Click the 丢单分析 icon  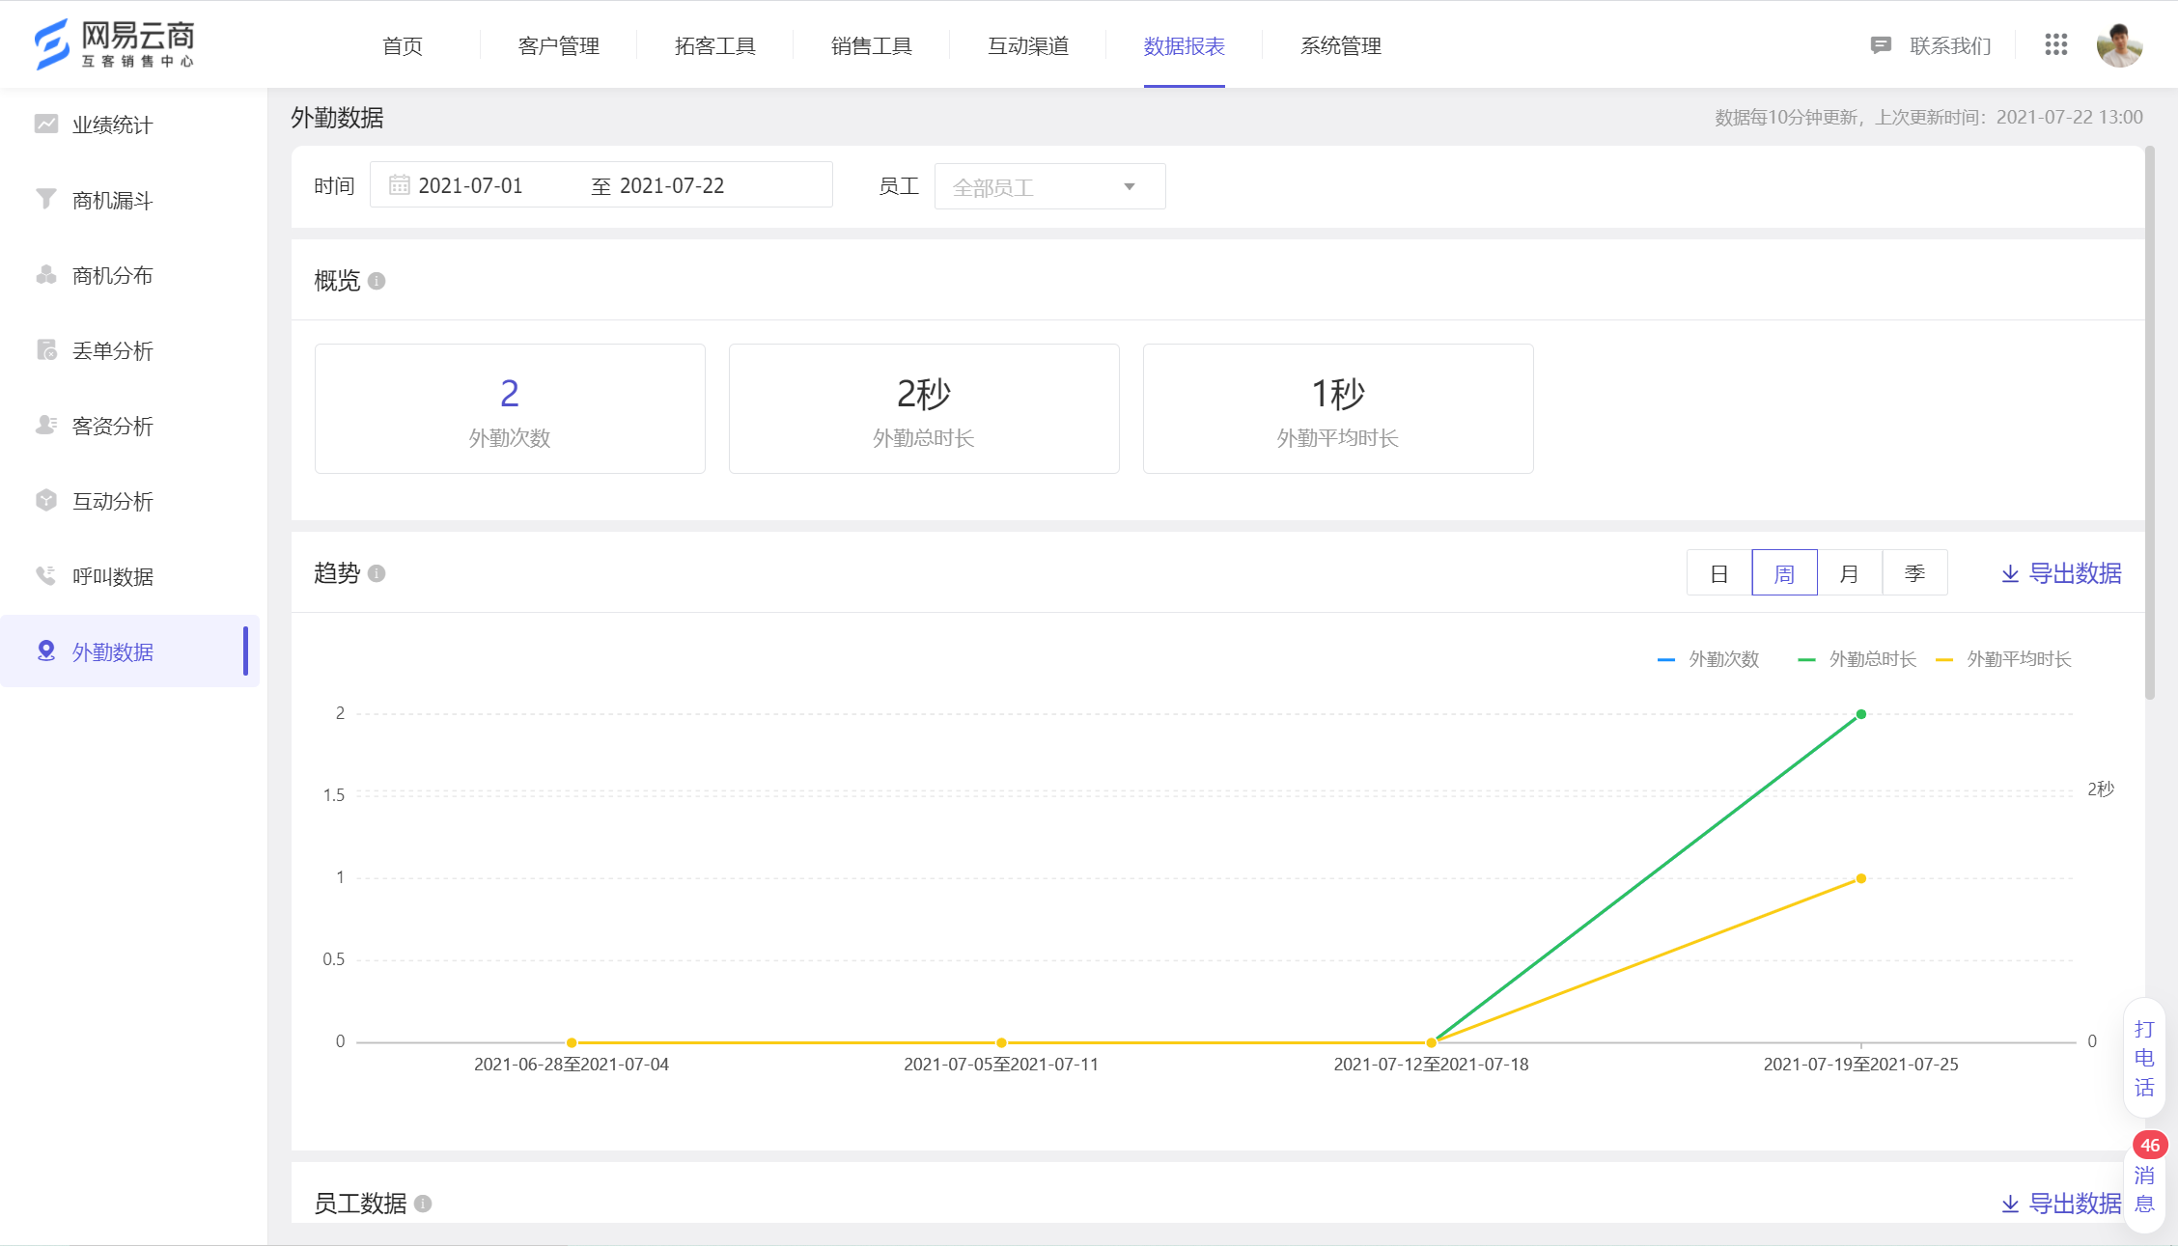46,349
